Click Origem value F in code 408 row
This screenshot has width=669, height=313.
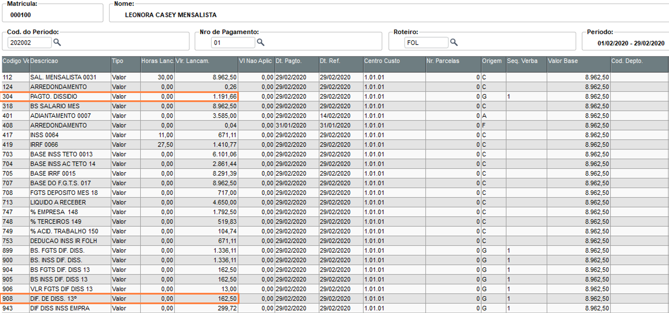pos(484,125)
